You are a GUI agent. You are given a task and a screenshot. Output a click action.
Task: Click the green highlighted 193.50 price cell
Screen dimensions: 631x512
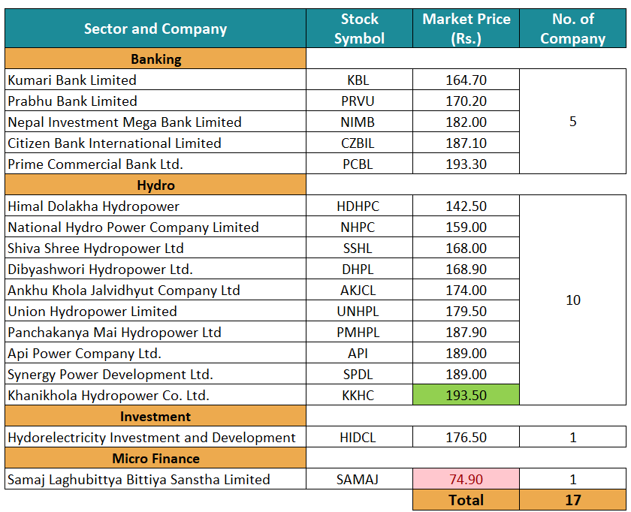pos(466,395)
